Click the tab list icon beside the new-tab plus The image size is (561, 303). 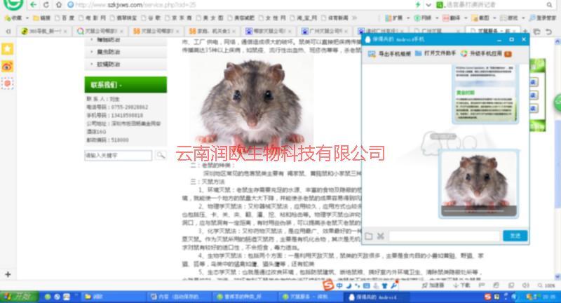click(536, 32)
